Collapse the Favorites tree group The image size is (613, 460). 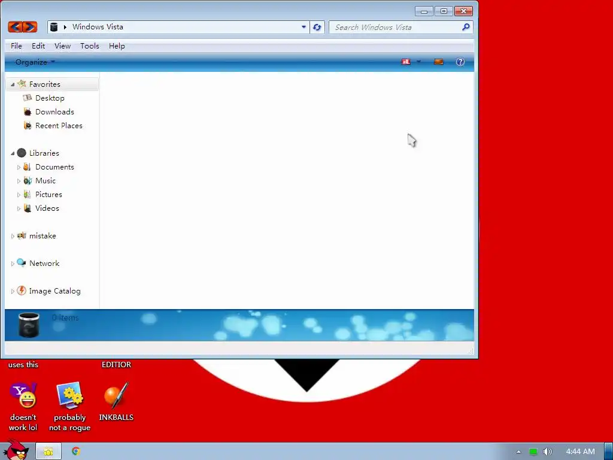pyautogui.click(x=13, y=84)
